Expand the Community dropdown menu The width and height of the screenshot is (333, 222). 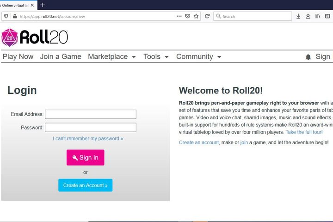(198, 56)
